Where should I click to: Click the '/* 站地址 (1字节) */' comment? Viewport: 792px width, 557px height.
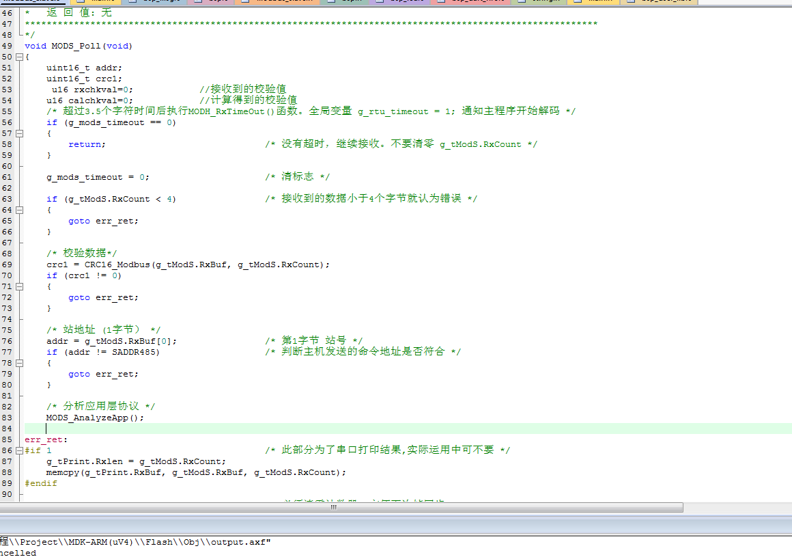(103, 330)
